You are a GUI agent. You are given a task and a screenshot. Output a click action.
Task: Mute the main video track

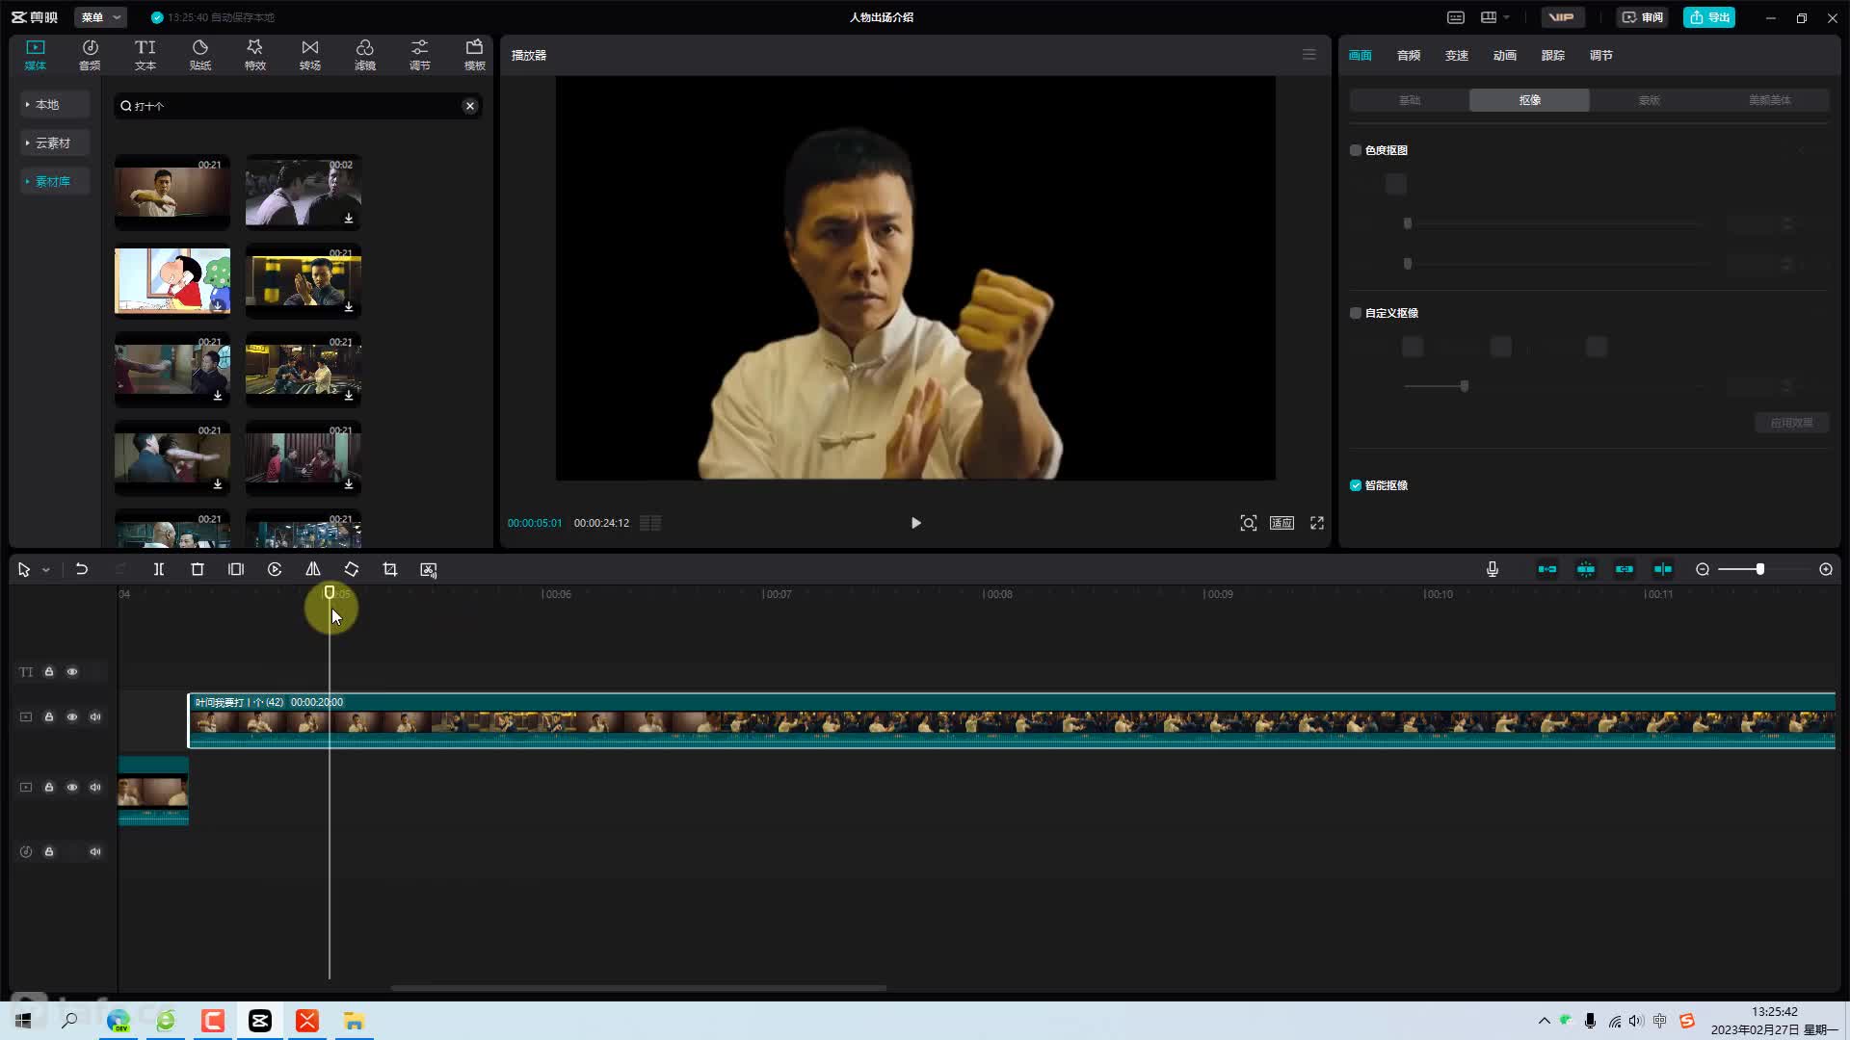tap(95, 717)
